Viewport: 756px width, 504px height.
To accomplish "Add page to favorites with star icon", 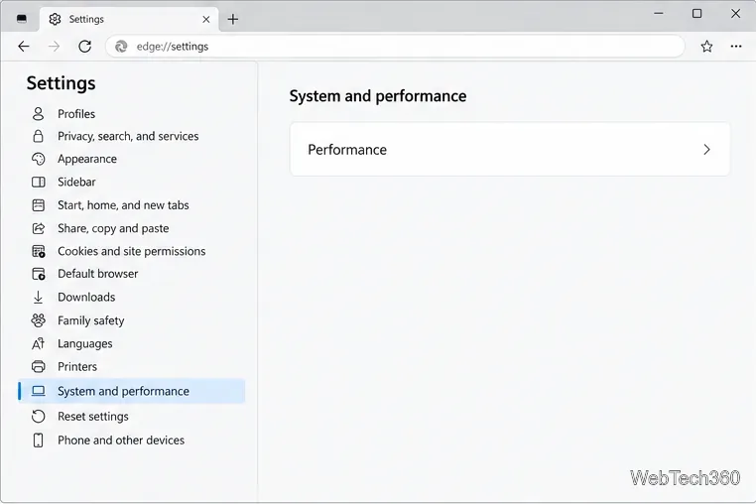I will click(706, 47).
